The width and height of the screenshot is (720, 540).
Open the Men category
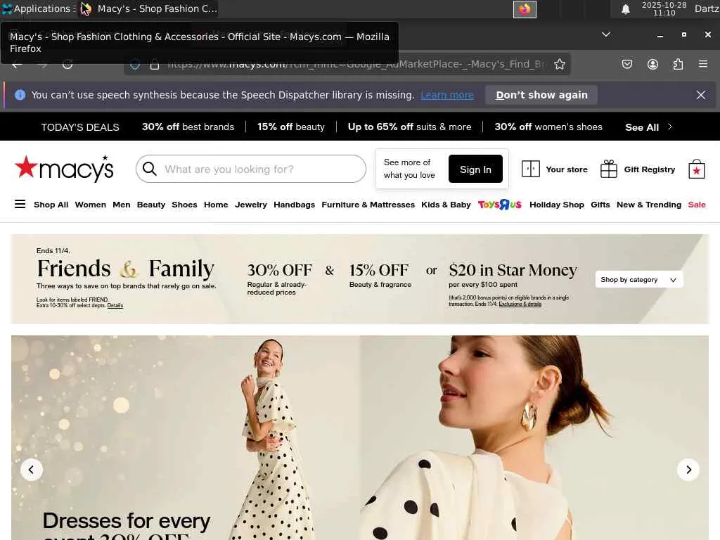point(121,205)
